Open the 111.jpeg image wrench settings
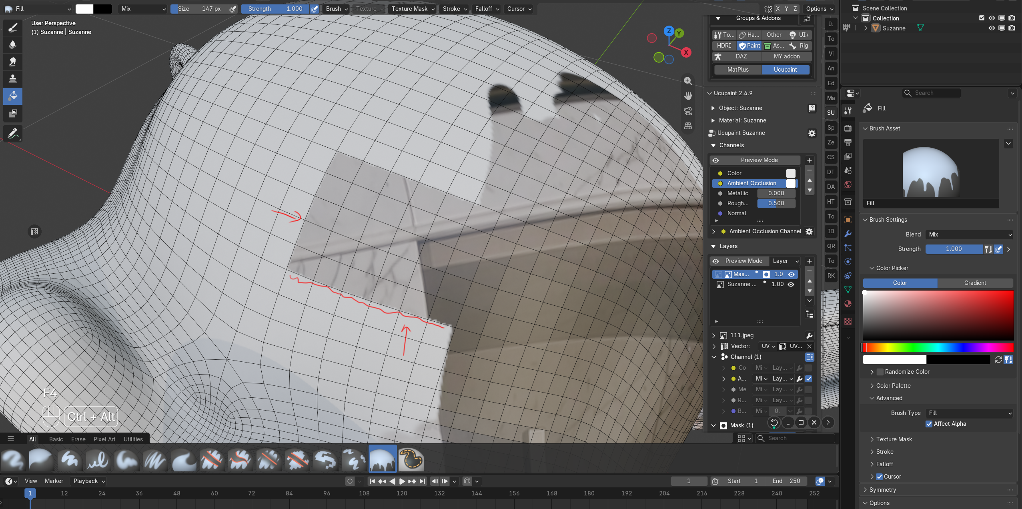 [809, 336]
